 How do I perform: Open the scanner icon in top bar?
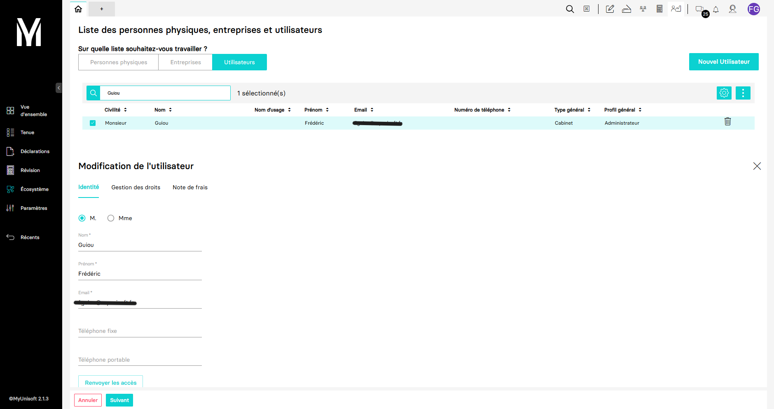pyautogui.click(x=627, y=9)
